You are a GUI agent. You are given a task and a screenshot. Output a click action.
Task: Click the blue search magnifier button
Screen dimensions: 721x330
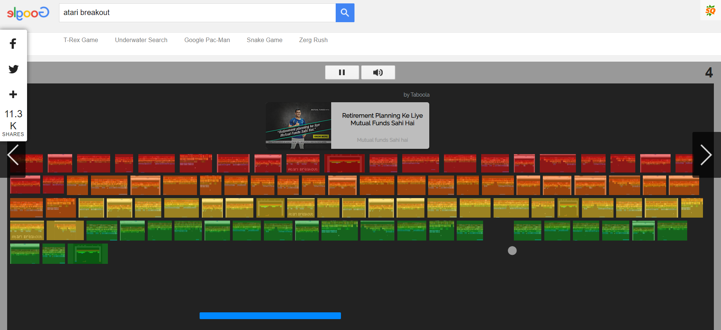[345, 13]
